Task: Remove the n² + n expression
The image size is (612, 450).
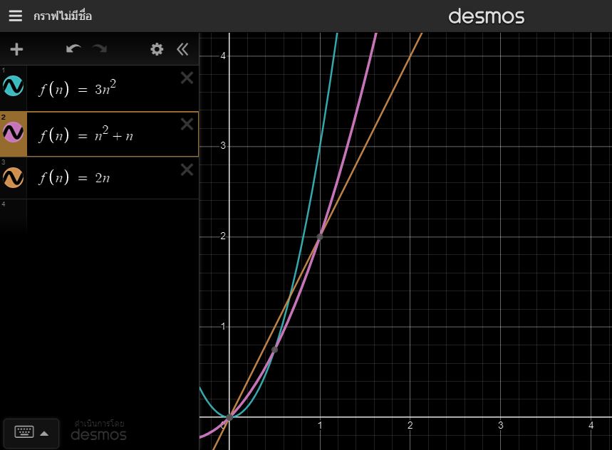Action: (x=187, y=125)
